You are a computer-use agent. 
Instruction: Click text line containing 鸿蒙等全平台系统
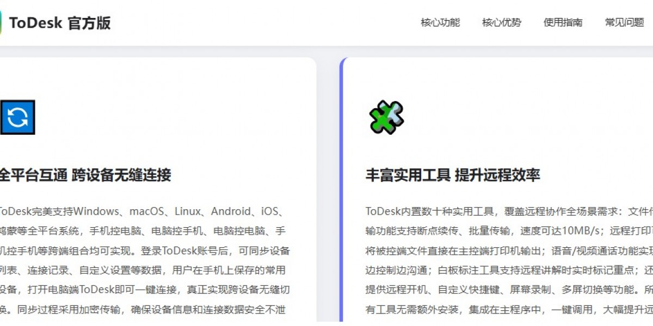click(143, 231)
